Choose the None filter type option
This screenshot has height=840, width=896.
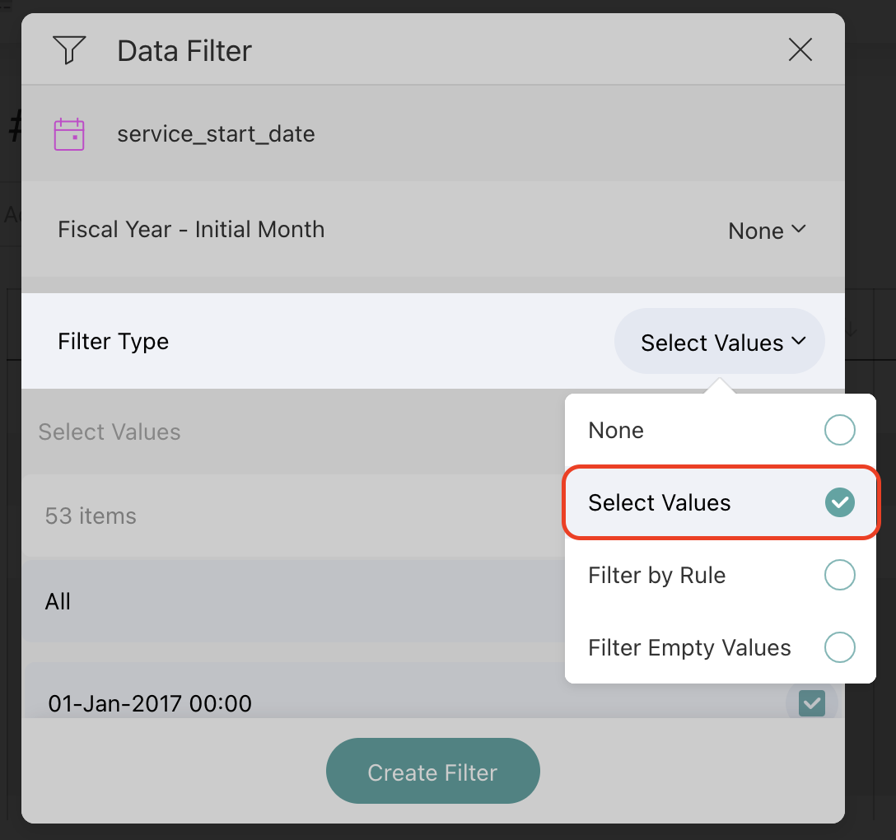616,430
